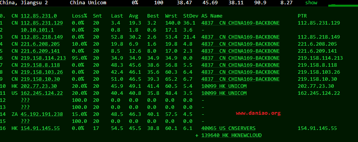Click the ??? entry at hop 12
The width and height of the screenshot is (358, 142).
tap(25, 100)
